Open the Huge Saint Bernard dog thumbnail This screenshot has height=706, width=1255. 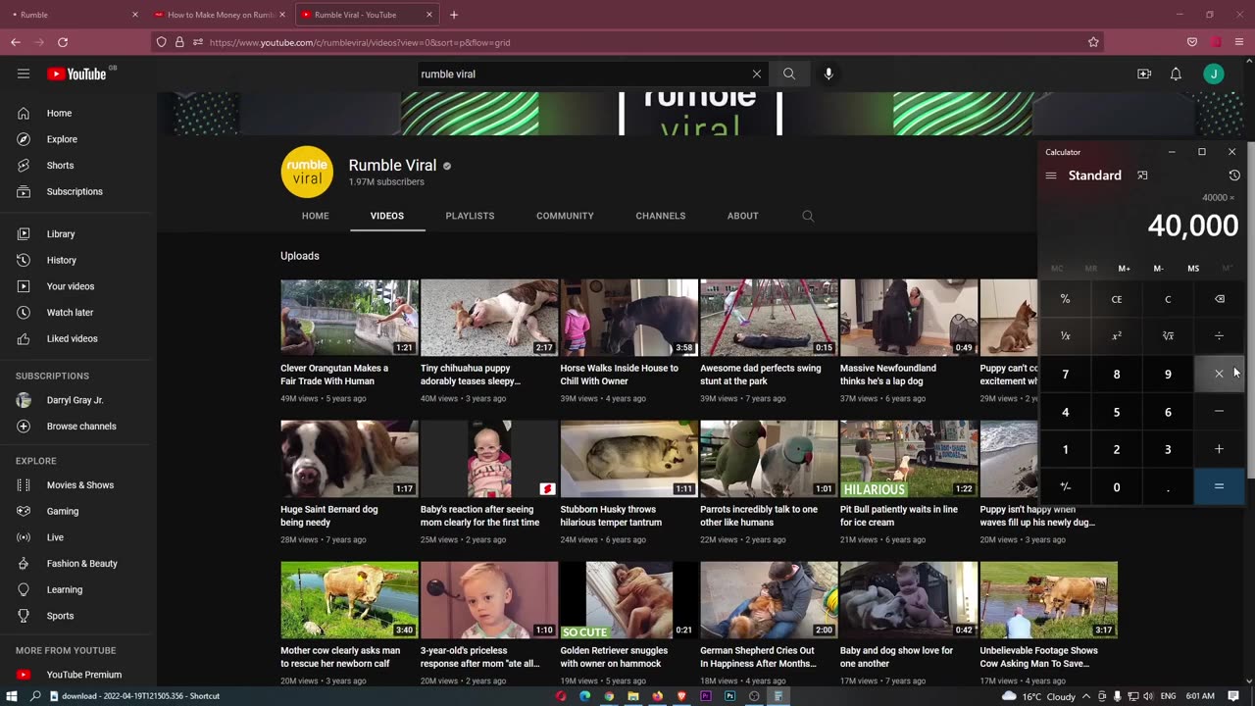tap(349, 459)
